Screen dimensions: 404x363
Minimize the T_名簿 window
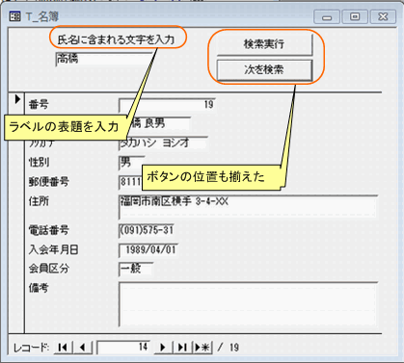pyautogui.click(x=327, y=16)
